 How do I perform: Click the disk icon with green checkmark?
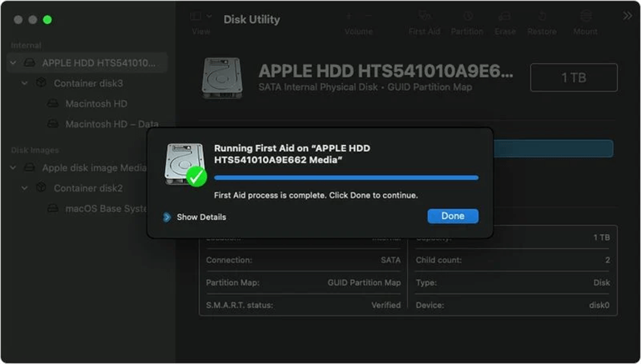(x=185, y=165)
